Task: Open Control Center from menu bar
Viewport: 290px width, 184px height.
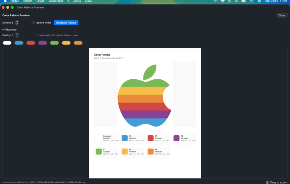Action: [259, 1]
